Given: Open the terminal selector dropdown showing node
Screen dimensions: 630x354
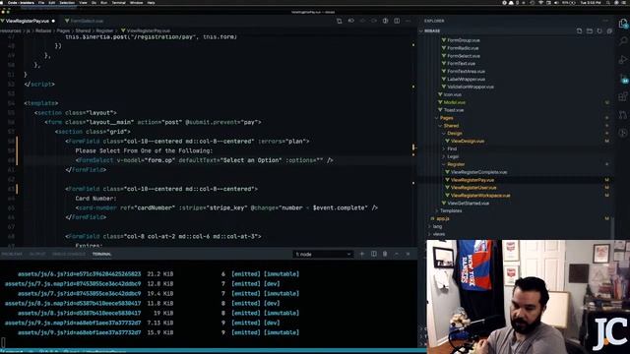Looking at the screenshot, I should pos(323,254).
